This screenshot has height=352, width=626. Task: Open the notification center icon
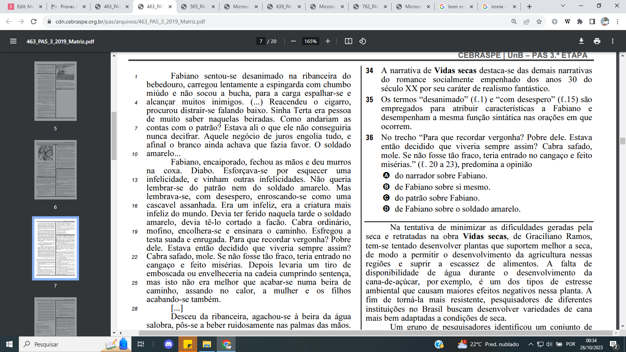tap(614, 345)
